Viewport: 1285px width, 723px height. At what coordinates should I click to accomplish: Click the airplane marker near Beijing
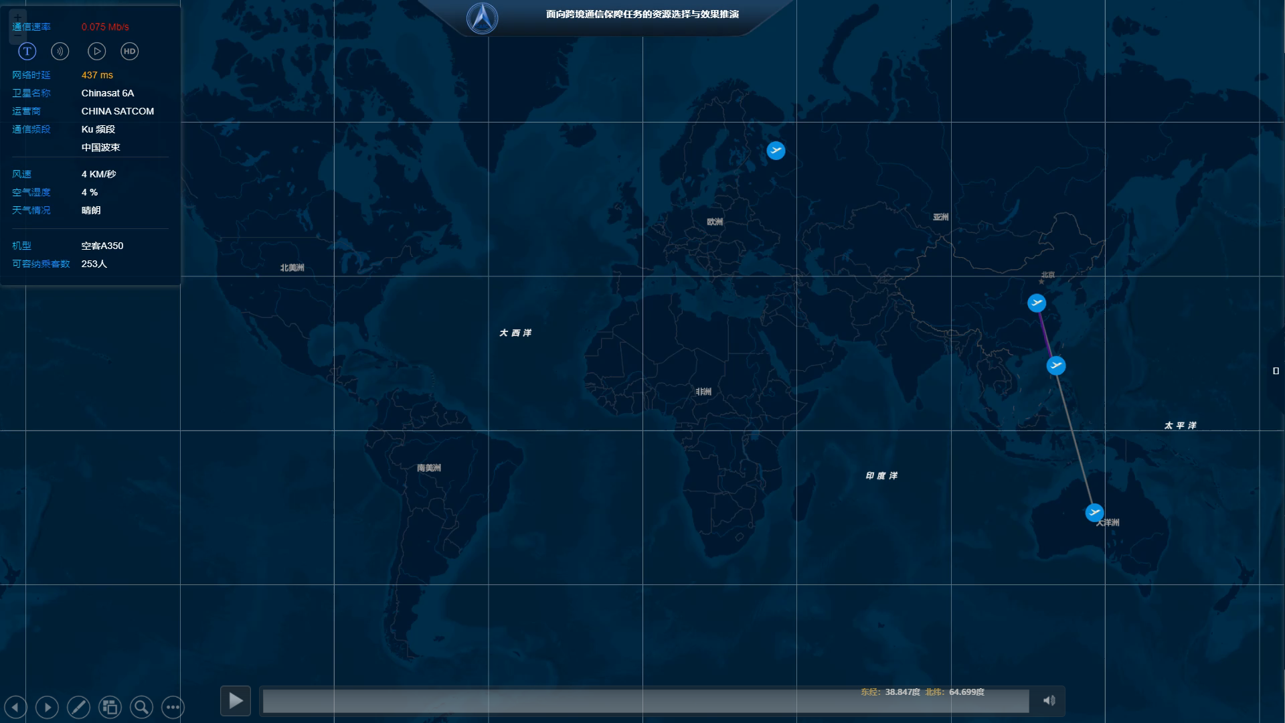click(x=1037, y=303)
